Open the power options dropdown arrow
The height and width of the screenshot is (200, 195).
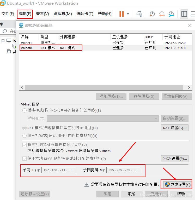click(128, 14)
